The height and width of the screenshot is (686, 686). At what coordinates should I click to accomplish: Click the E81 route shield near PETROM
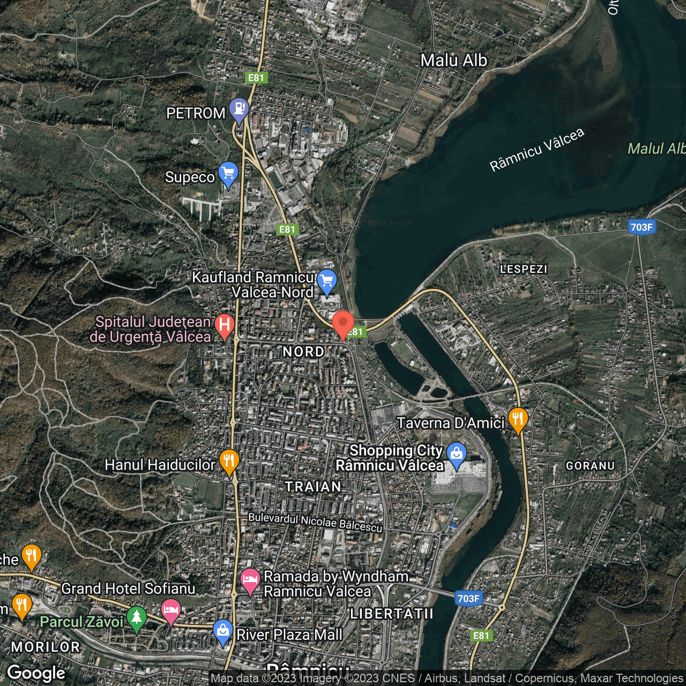[256, 78]
